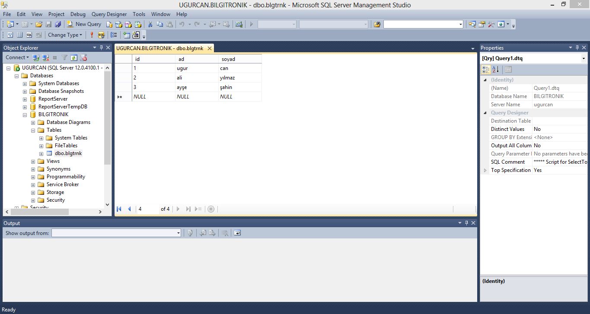Click the Activity Monitor icon
Image resolution: width=590 pixels, height=314 pixels.
pyautogui.click(x=239, y=24)
